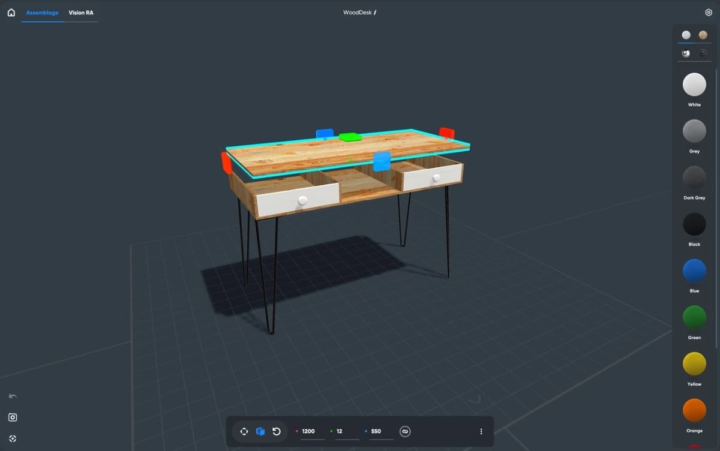The image size is (720, 451).
Task: Grab the green handle on the tabletop
Action: (350, 137)
